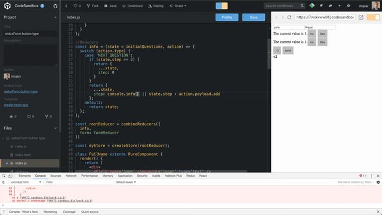This screenshot has width=382, height=215.
Task: Click the Search sandboxes field
Action: [282, 6]
